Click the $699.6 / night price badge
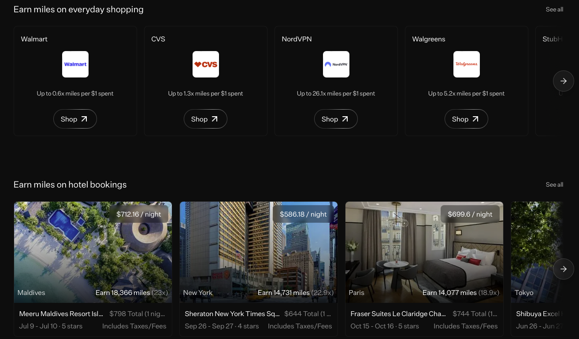 [x=470, y=214]
